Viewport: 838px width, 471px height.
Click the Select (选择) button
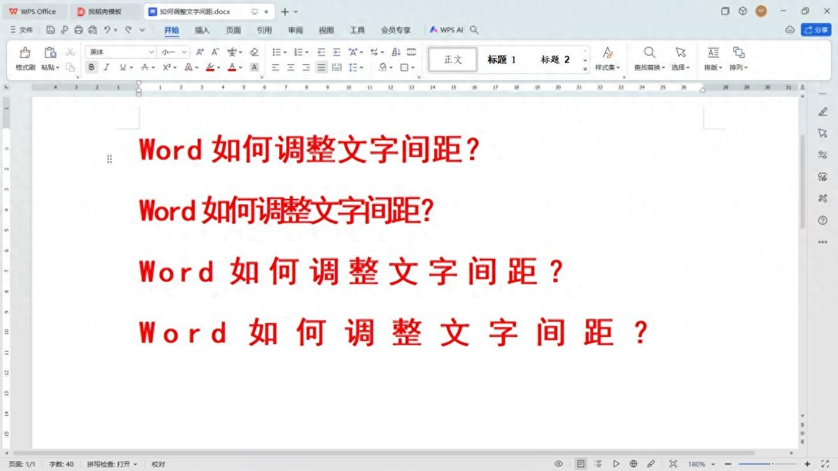680,59
